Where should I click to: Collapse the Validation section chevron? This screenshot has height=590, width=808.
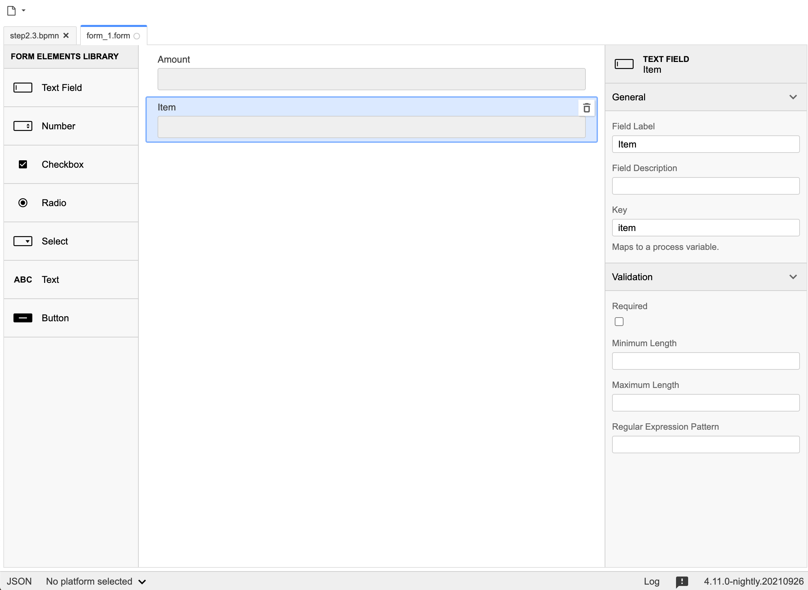[793, 277]
